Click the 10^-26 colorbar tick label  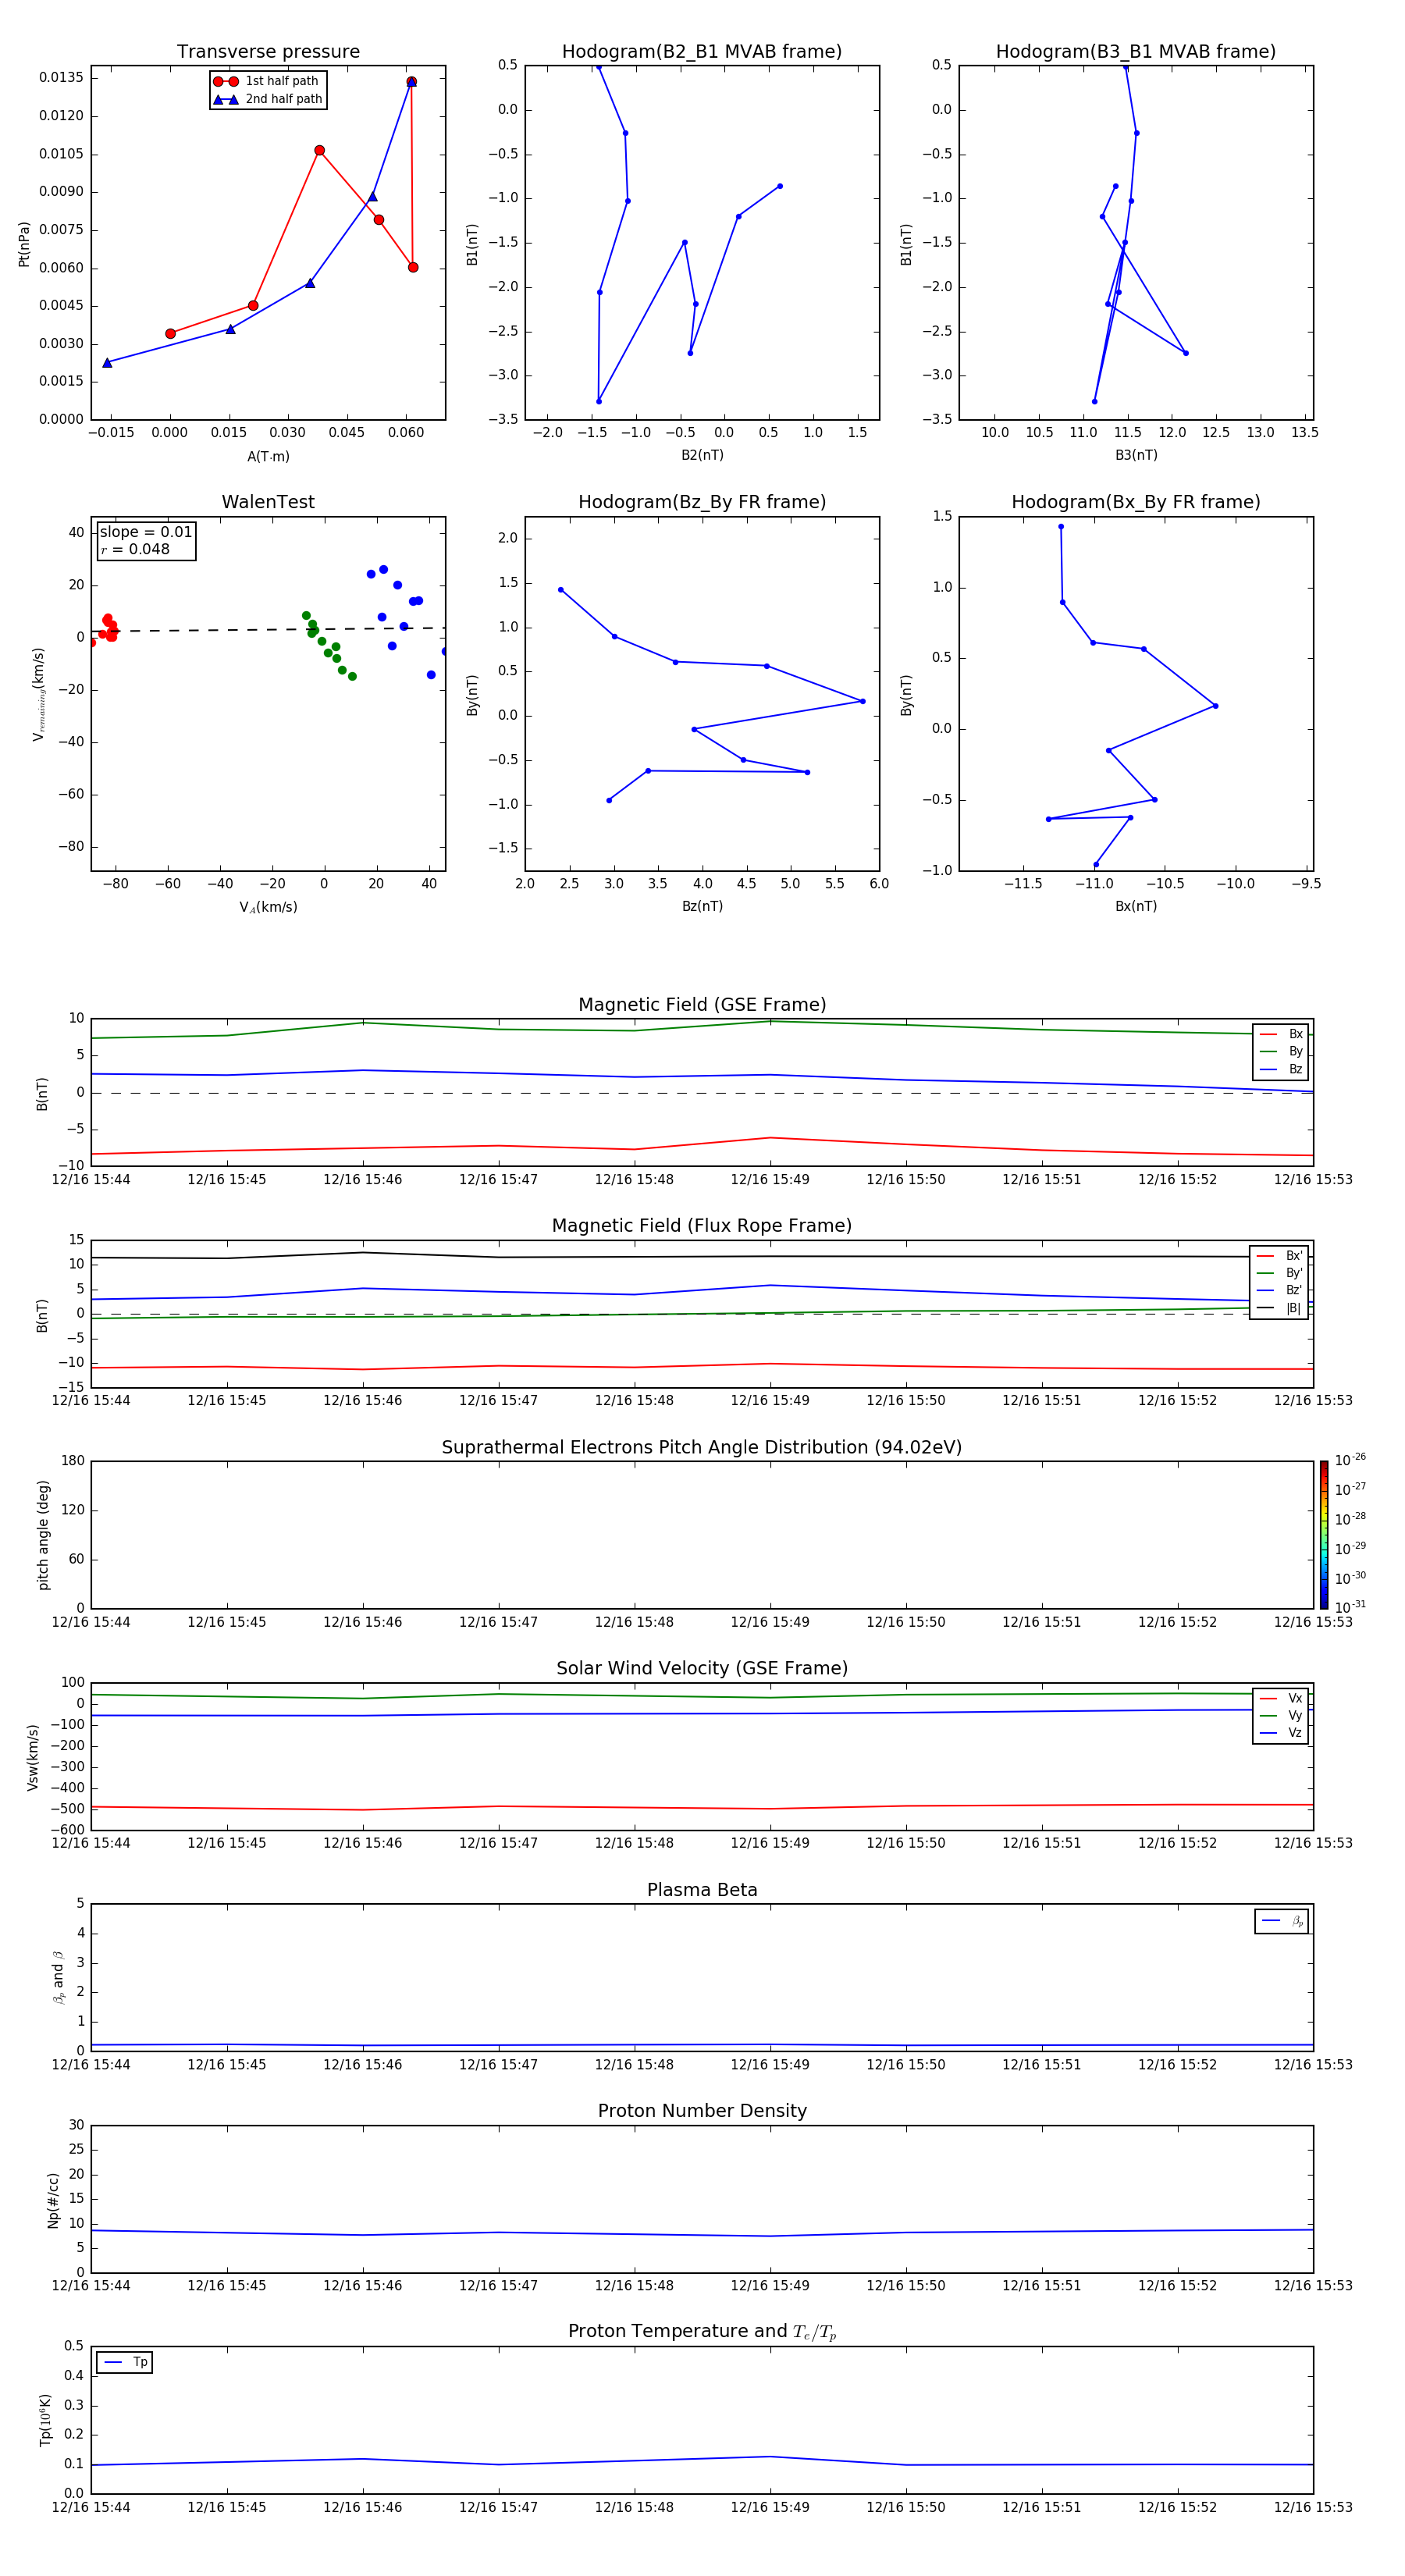coord(1350,1460)
